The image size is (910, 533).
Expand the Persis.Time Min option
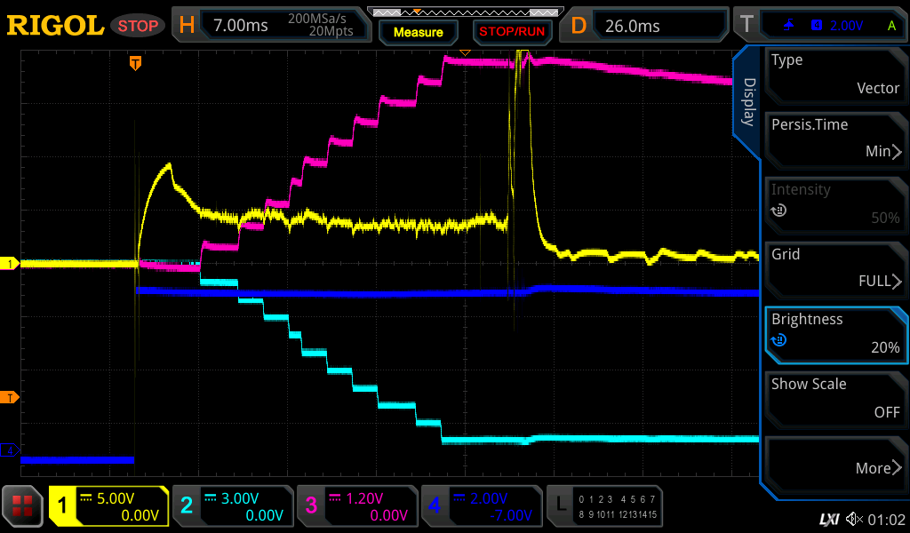point(835,139)
